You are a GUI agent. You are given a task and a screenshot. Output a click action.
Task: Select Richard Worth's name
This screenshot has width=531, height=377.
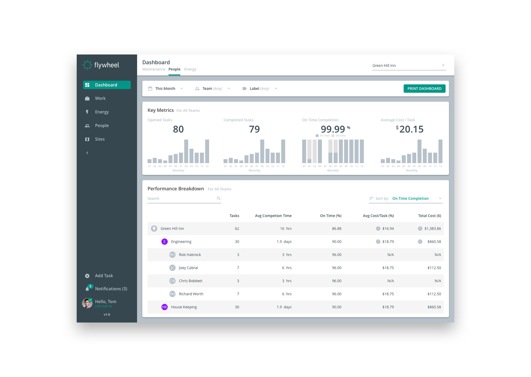click(x=191, y=294)
